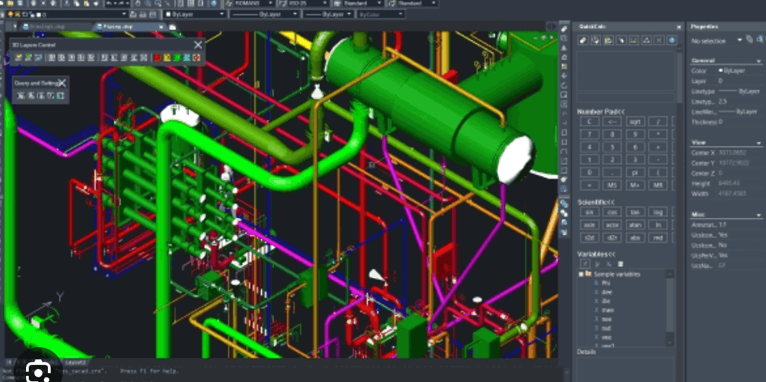Click the Color ByLayer field in Properties
Image resolution: width=766 pixels, height=382 pixels.
(x=732, y=71)
